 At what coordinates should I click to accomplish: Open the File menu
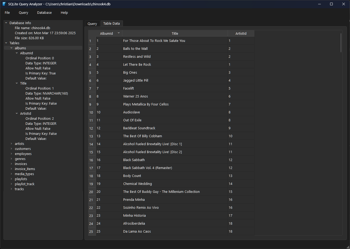point(7,12)
